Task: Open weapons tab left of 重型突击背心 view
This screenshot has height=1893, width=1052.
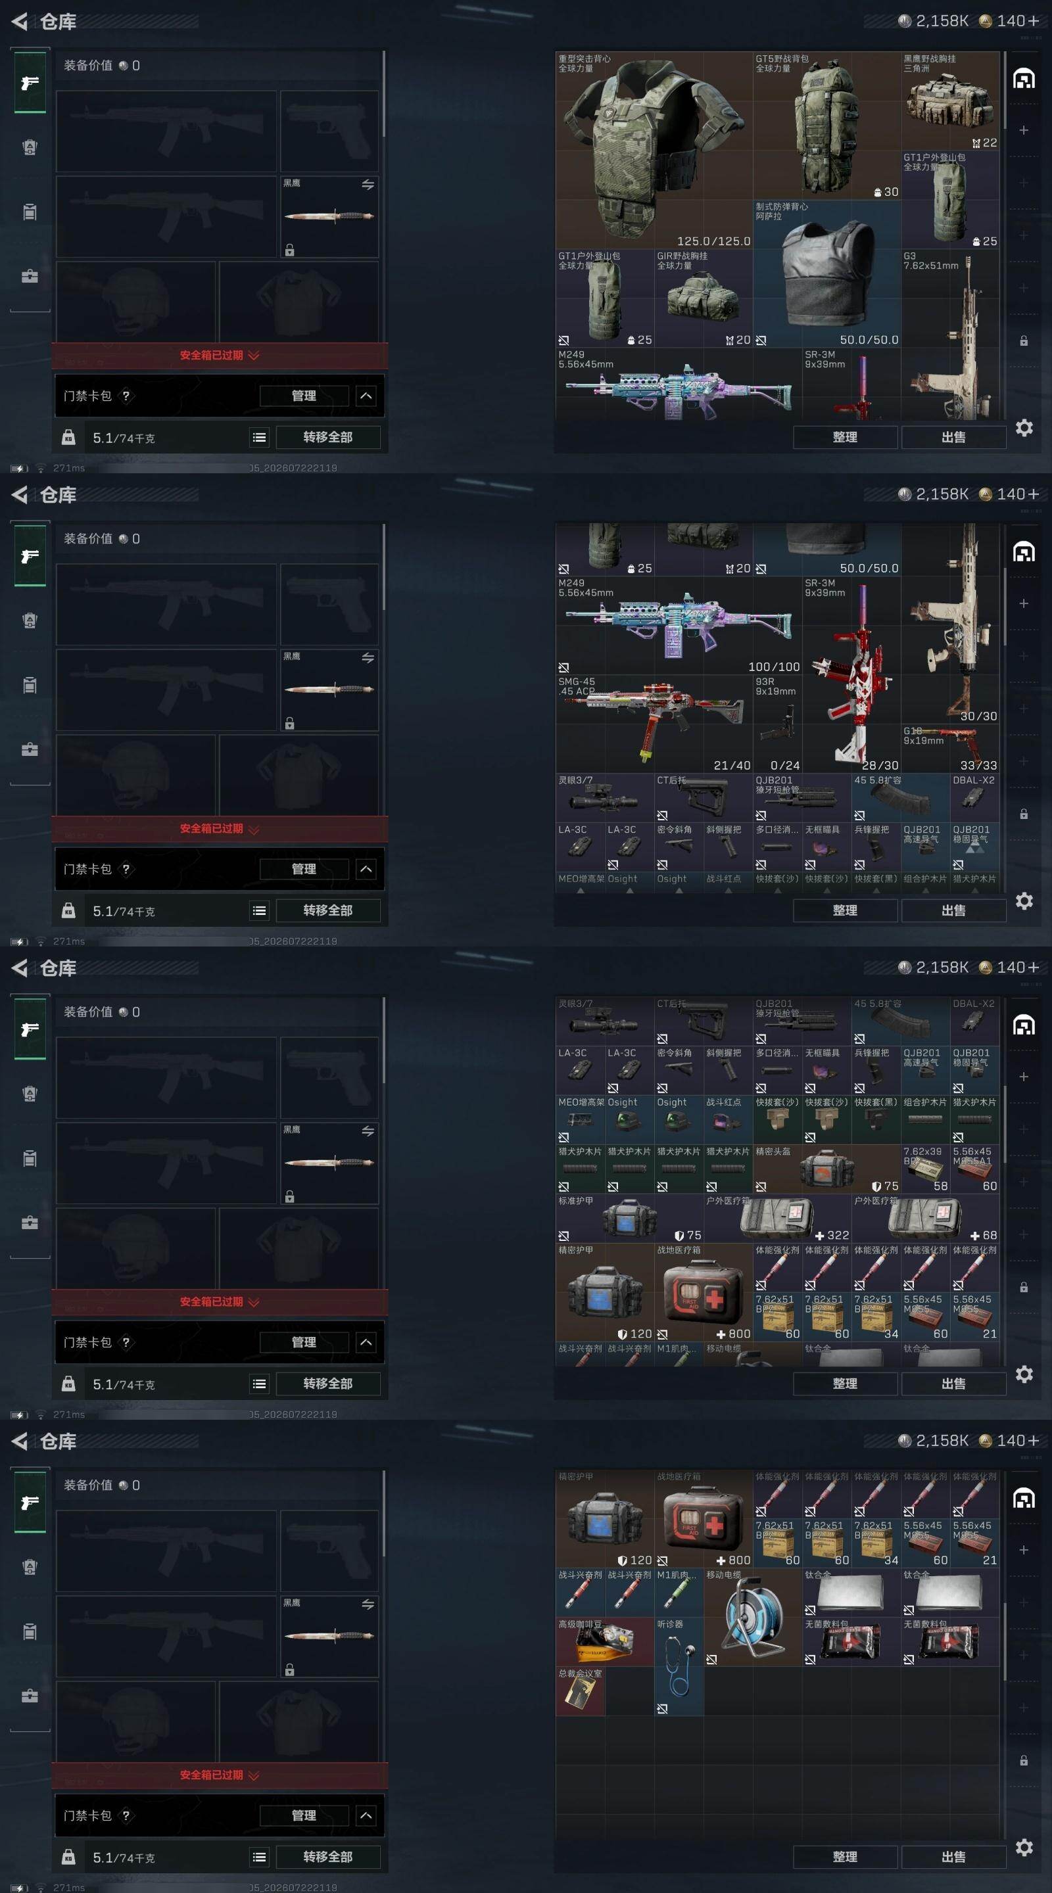Action: point(30,83)
